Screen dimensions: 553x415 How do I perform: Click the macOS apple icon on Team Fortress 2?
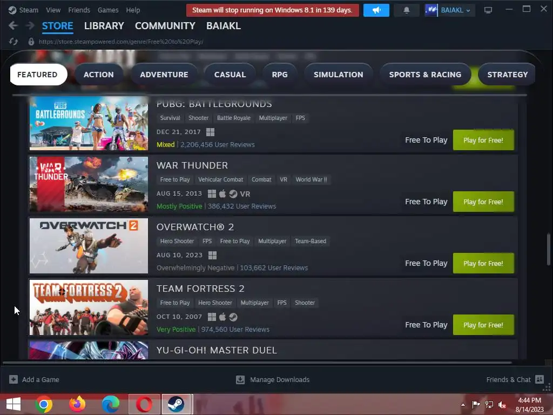222,317
